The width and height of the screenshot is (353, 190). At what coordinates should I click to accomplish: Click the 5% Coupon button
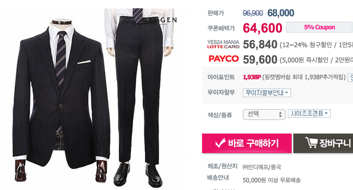pos(319,27)
